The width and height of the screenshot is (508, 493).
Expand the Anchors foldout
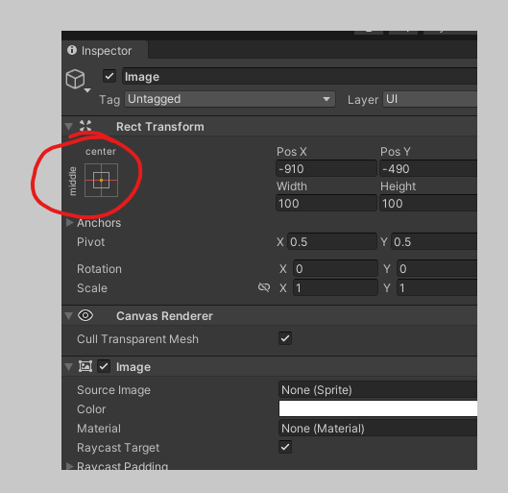[69, 223]
